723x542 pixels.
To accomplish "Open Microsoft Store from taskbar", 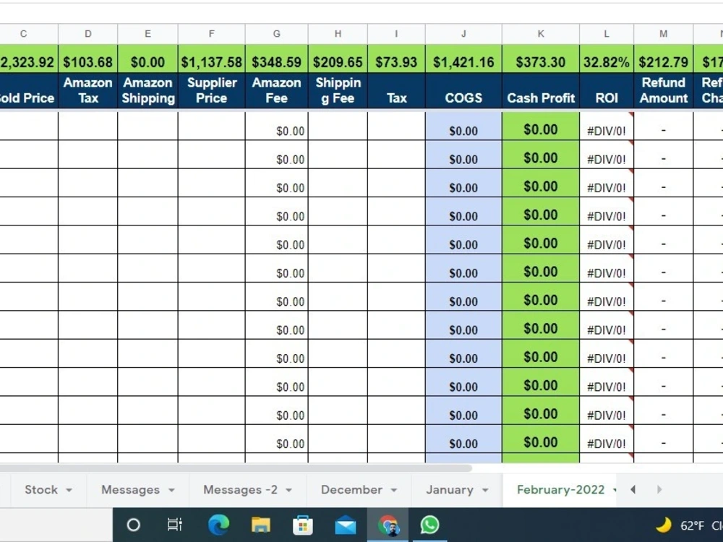I will [303, 525].
